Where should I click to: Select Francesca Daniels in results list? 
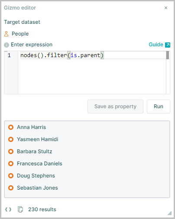coord(39,164)
